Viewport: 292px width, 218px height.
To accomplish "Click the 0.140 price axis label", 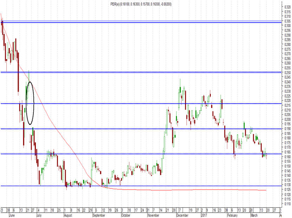I will point(287,175).
